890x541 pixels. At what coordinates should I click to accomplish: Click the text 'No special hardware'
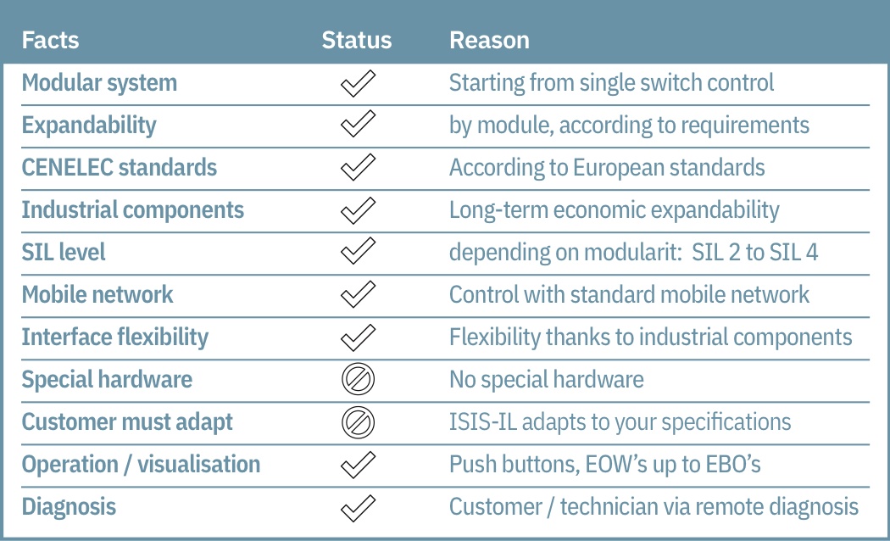pos(547,380)
